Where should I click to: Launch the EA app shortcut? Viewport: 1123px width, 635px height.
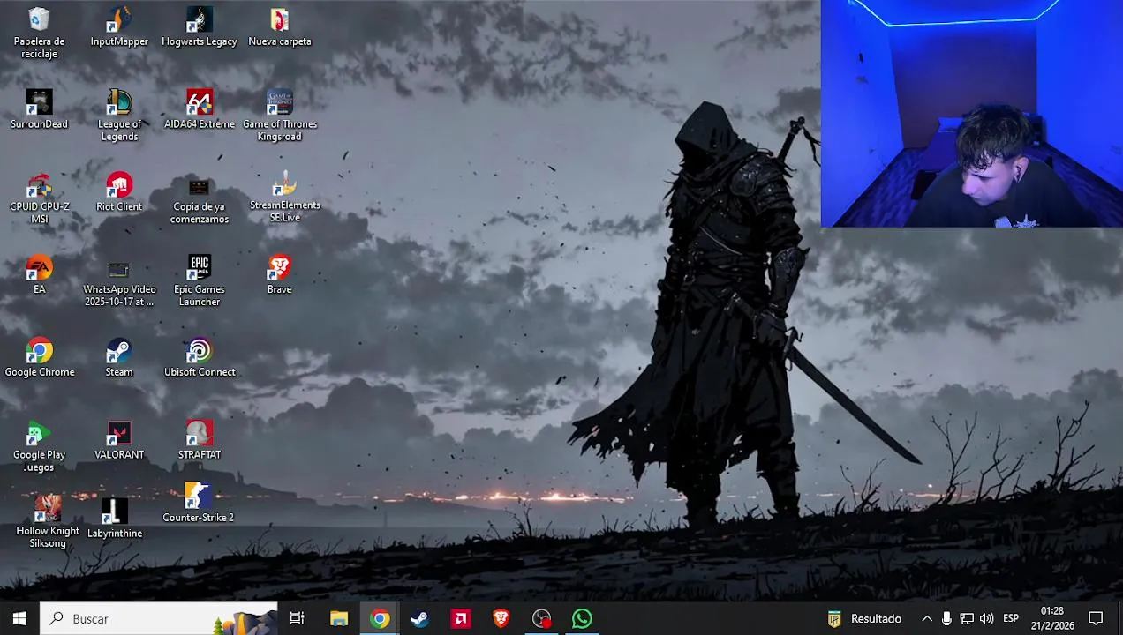point(39,274)
